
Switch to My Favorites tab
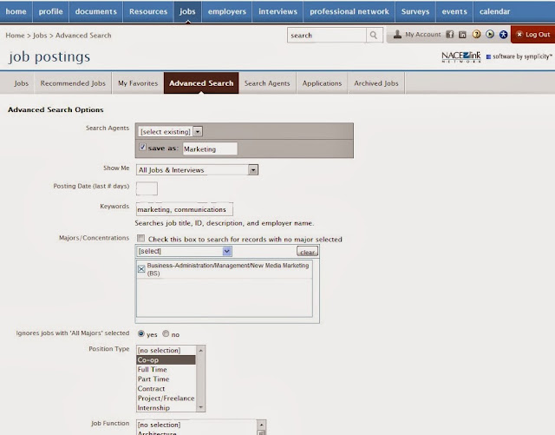pyautogui.click(x=138, y=83)
